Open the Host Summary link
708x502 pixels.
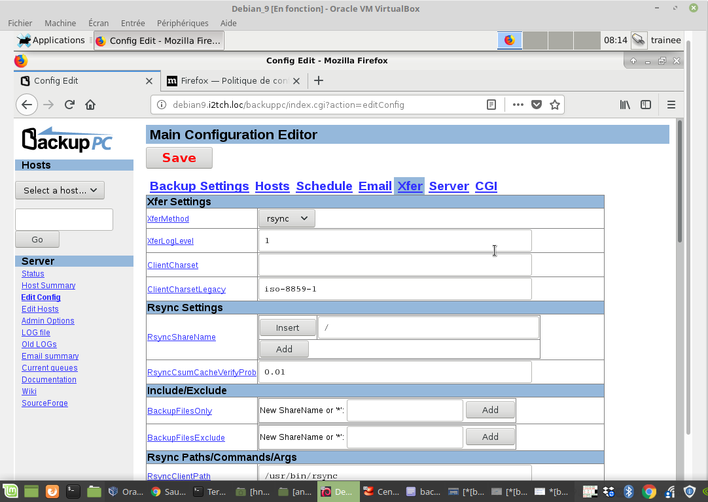(x=48, y=286)
